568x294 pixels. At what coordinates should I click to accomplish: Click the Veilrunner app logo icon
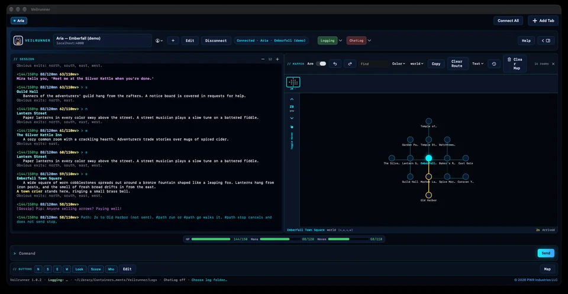pos(18,41)
